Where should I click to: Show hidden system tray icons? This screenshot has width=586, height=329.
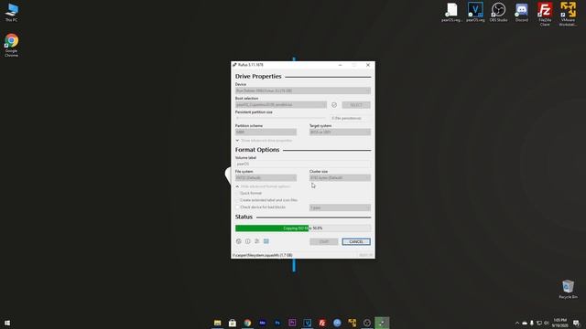pyautogui.click(x=517, y=323)
